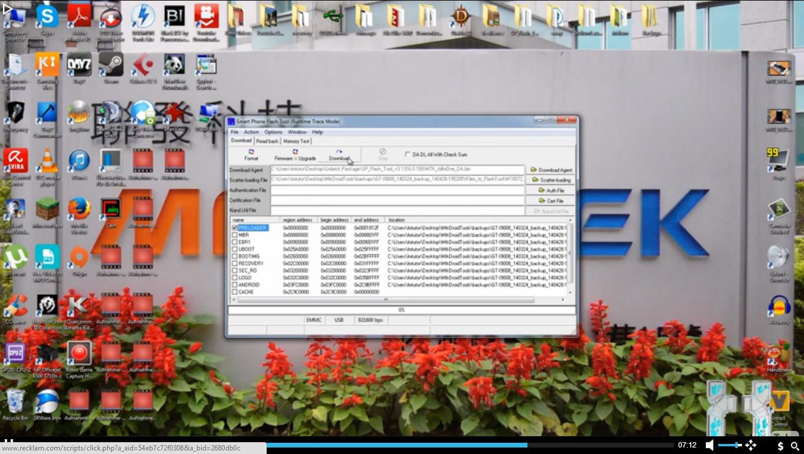Image resolution: width=804 pixels, height=454 pixels.
Task: Open the Avira Control Center icon
Action: [x=15, y=167]
